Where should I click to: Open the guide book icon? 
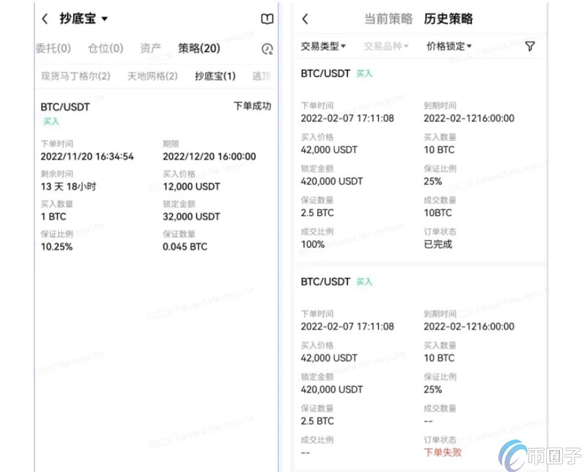267,19
